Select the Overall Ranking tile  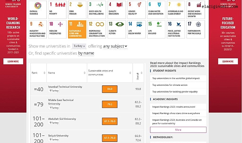(37, 10)
